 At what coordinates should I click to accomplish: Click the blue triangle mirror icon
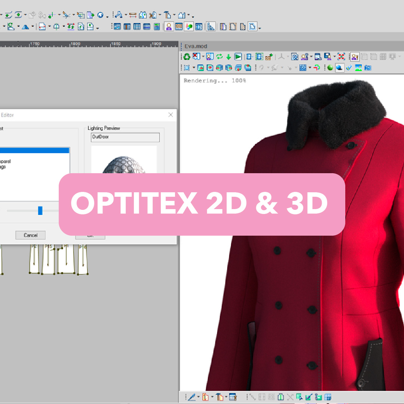pos(25,27)
